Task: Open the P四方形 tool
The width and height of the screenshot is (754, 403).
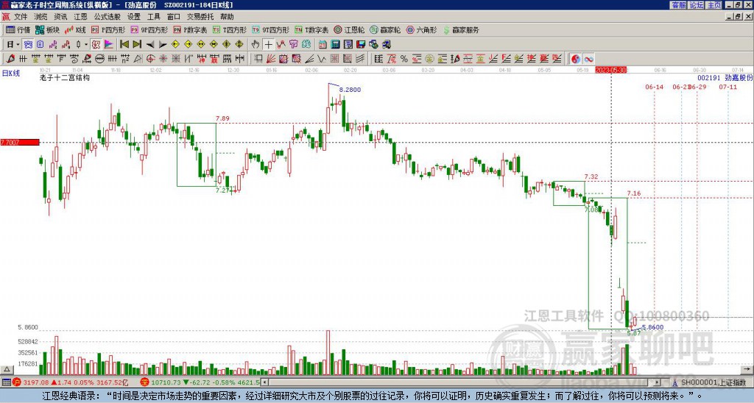Action: [x=108, y=29]
